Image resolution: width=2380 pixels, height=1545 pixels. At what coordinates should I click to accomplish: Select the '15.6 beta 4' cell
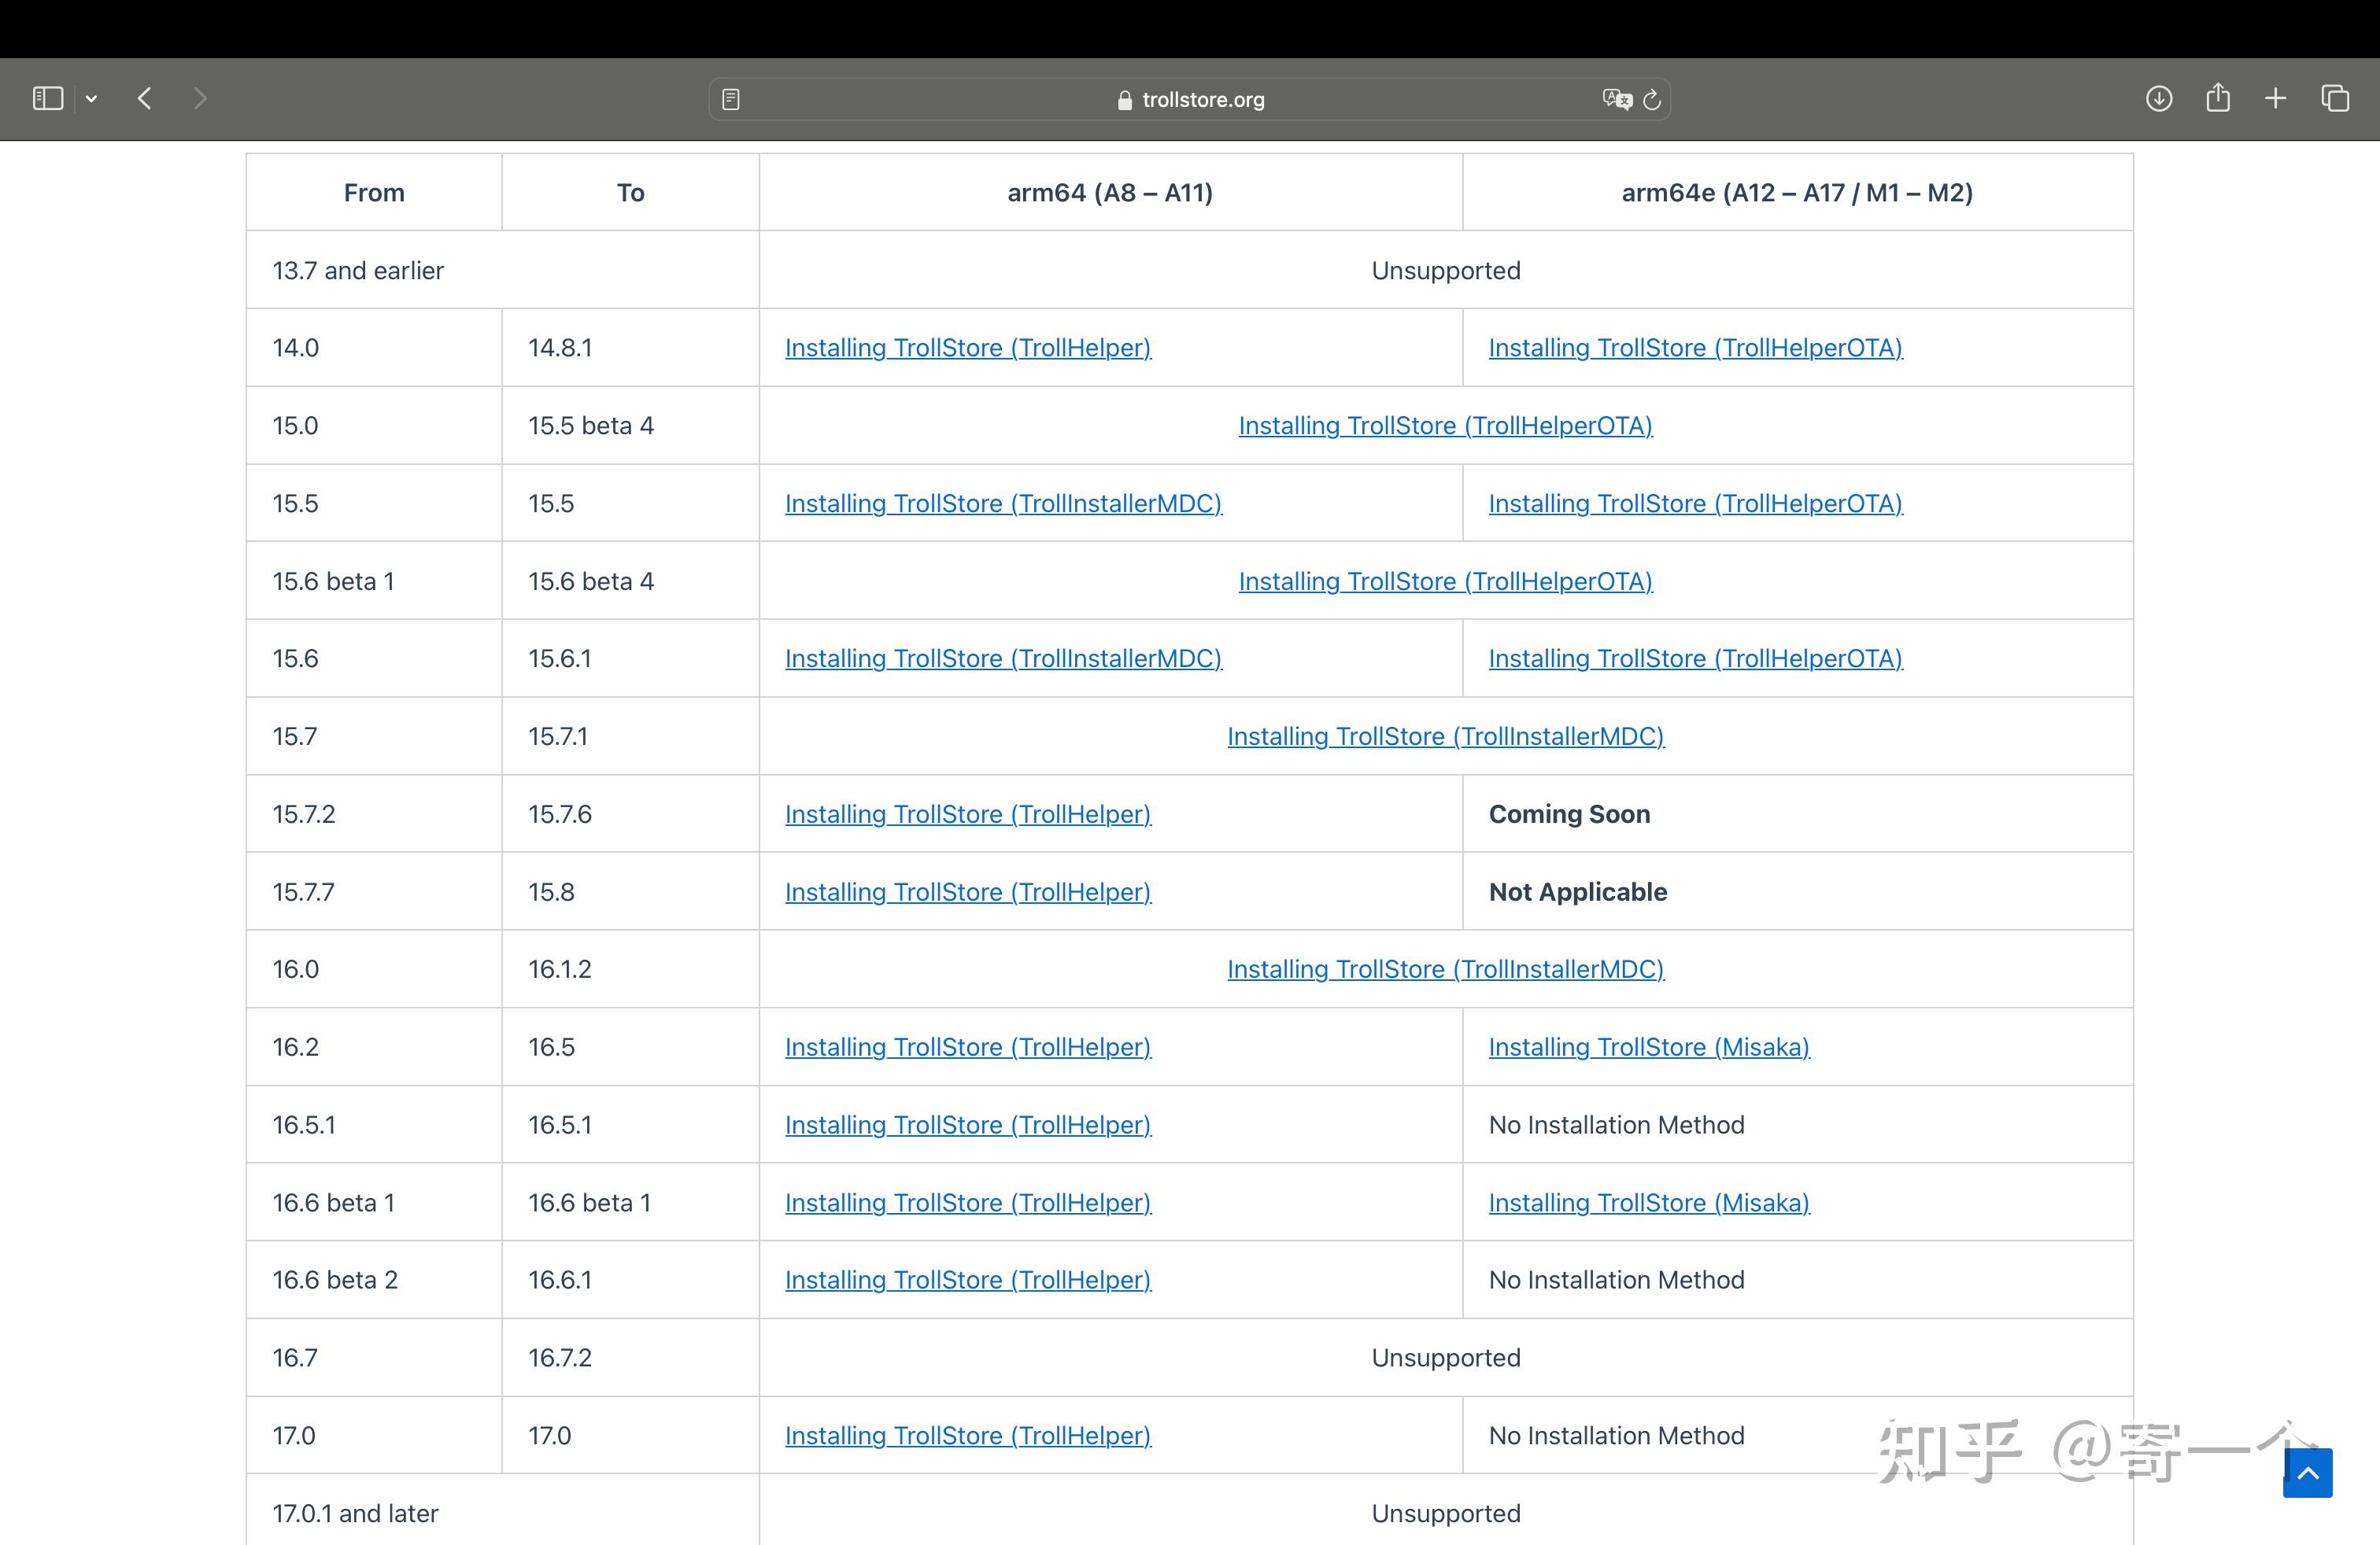[630, 581]
